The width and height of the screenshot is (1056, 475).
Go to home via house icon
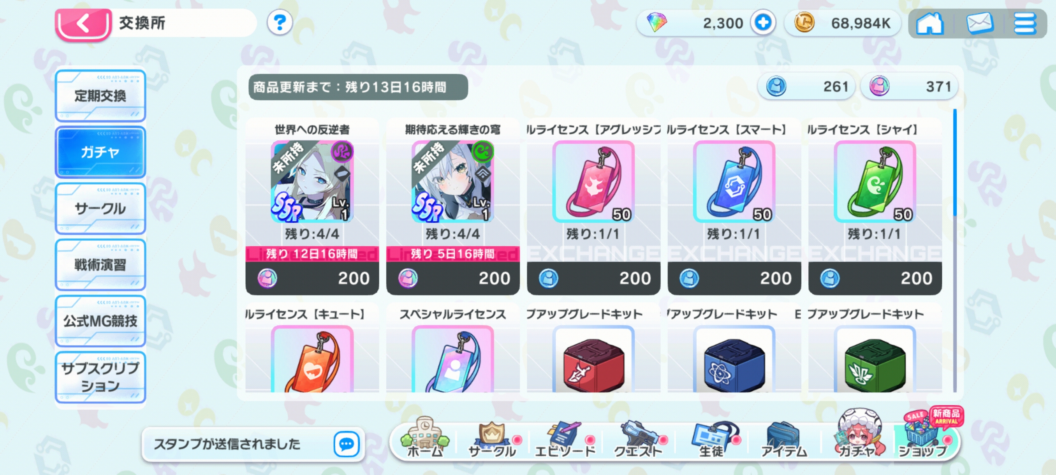(x=929, y=23)
